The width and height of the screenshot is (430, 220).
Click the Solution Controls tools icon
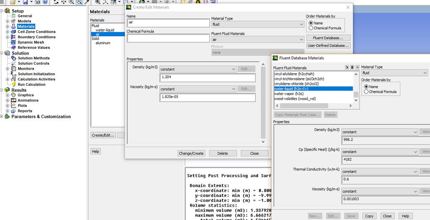click(13, 64)
